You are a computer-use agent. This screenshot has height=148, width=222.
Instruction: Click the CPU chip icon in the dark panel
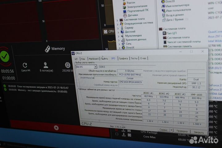(105, 31)
